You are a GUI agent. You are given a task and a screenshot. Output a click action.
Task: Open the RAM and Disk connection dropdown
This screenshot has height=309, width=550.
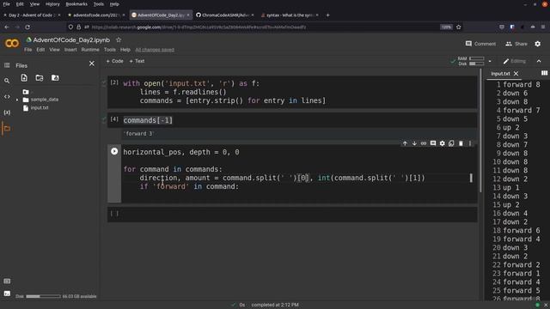click(x=490, y=61)
